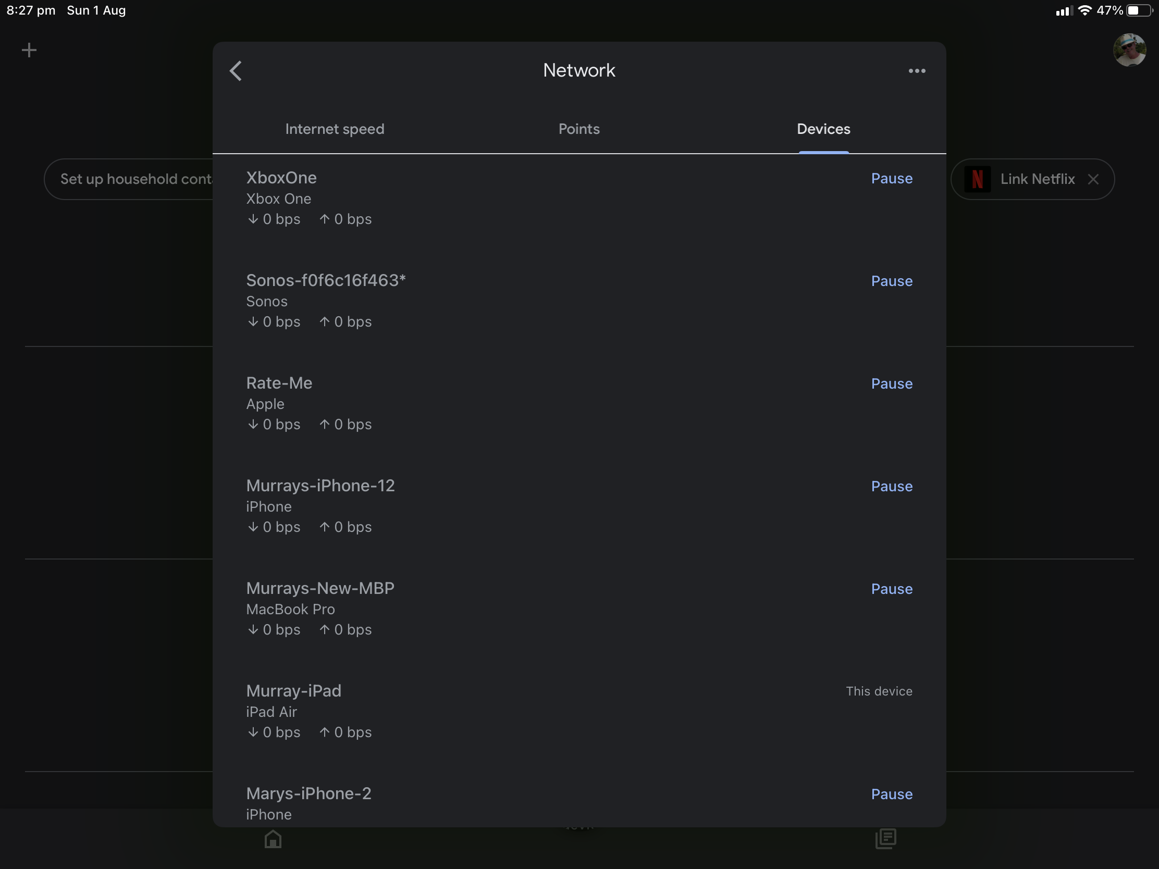Tap the Link Netflix chip label
The height and width of the screenshot is (869, 1159).
(x=1038, y=179)
